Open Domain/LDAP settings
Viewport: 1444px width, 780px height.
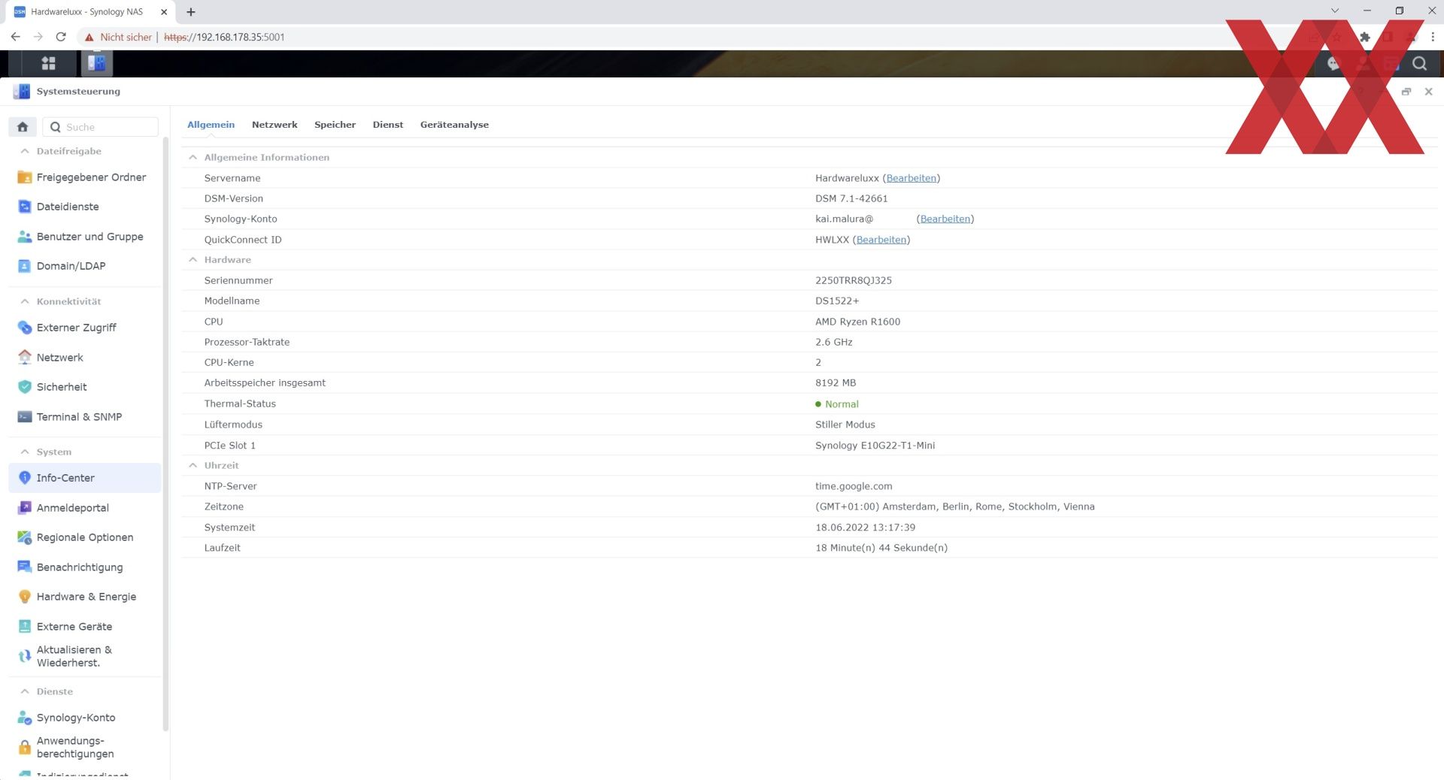(85, 266)
